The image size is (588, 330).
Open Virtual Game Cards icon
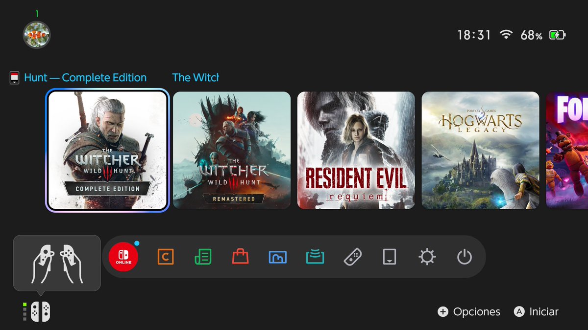tap(390, 256)
